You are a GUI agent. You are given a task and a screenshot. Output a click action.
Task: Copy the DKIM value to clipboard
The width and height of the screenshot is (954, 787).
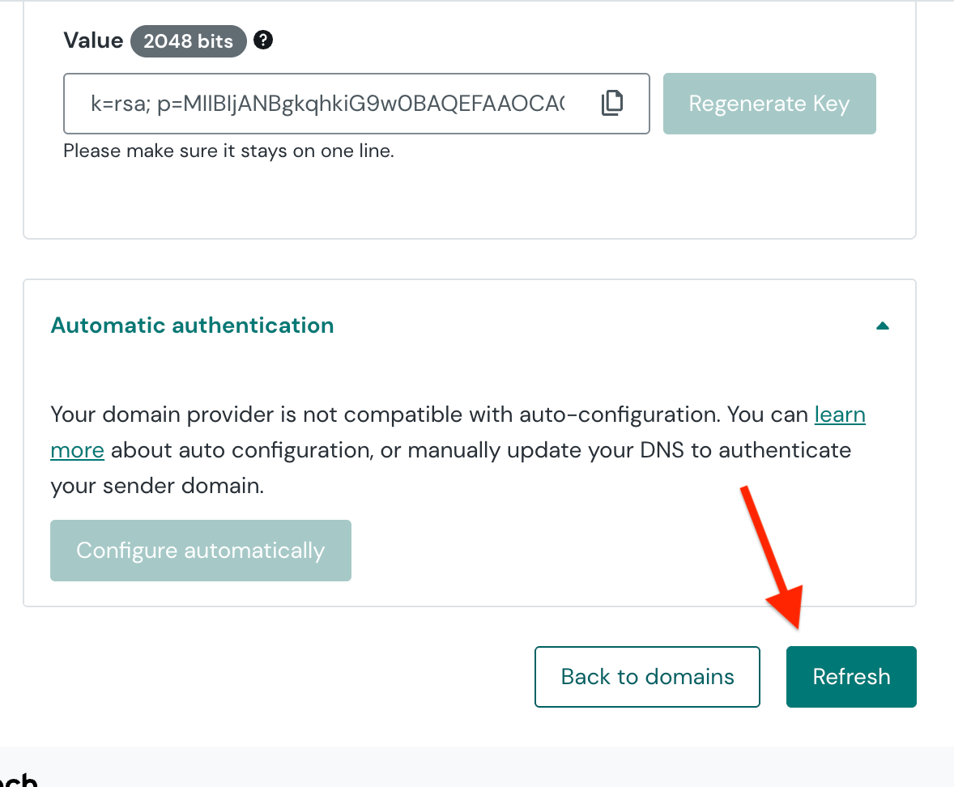click(612, 103)
